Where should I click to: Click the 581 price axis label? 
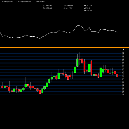coord(123,61)
